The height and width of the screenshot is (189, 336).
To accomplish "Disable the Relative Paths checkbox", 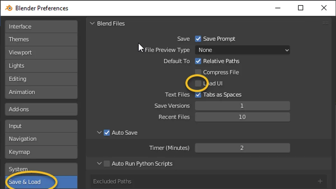I will point(198,61).
